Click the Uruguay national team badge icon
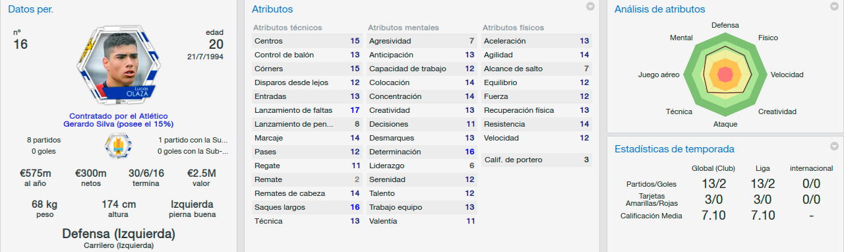 (119, 145)
